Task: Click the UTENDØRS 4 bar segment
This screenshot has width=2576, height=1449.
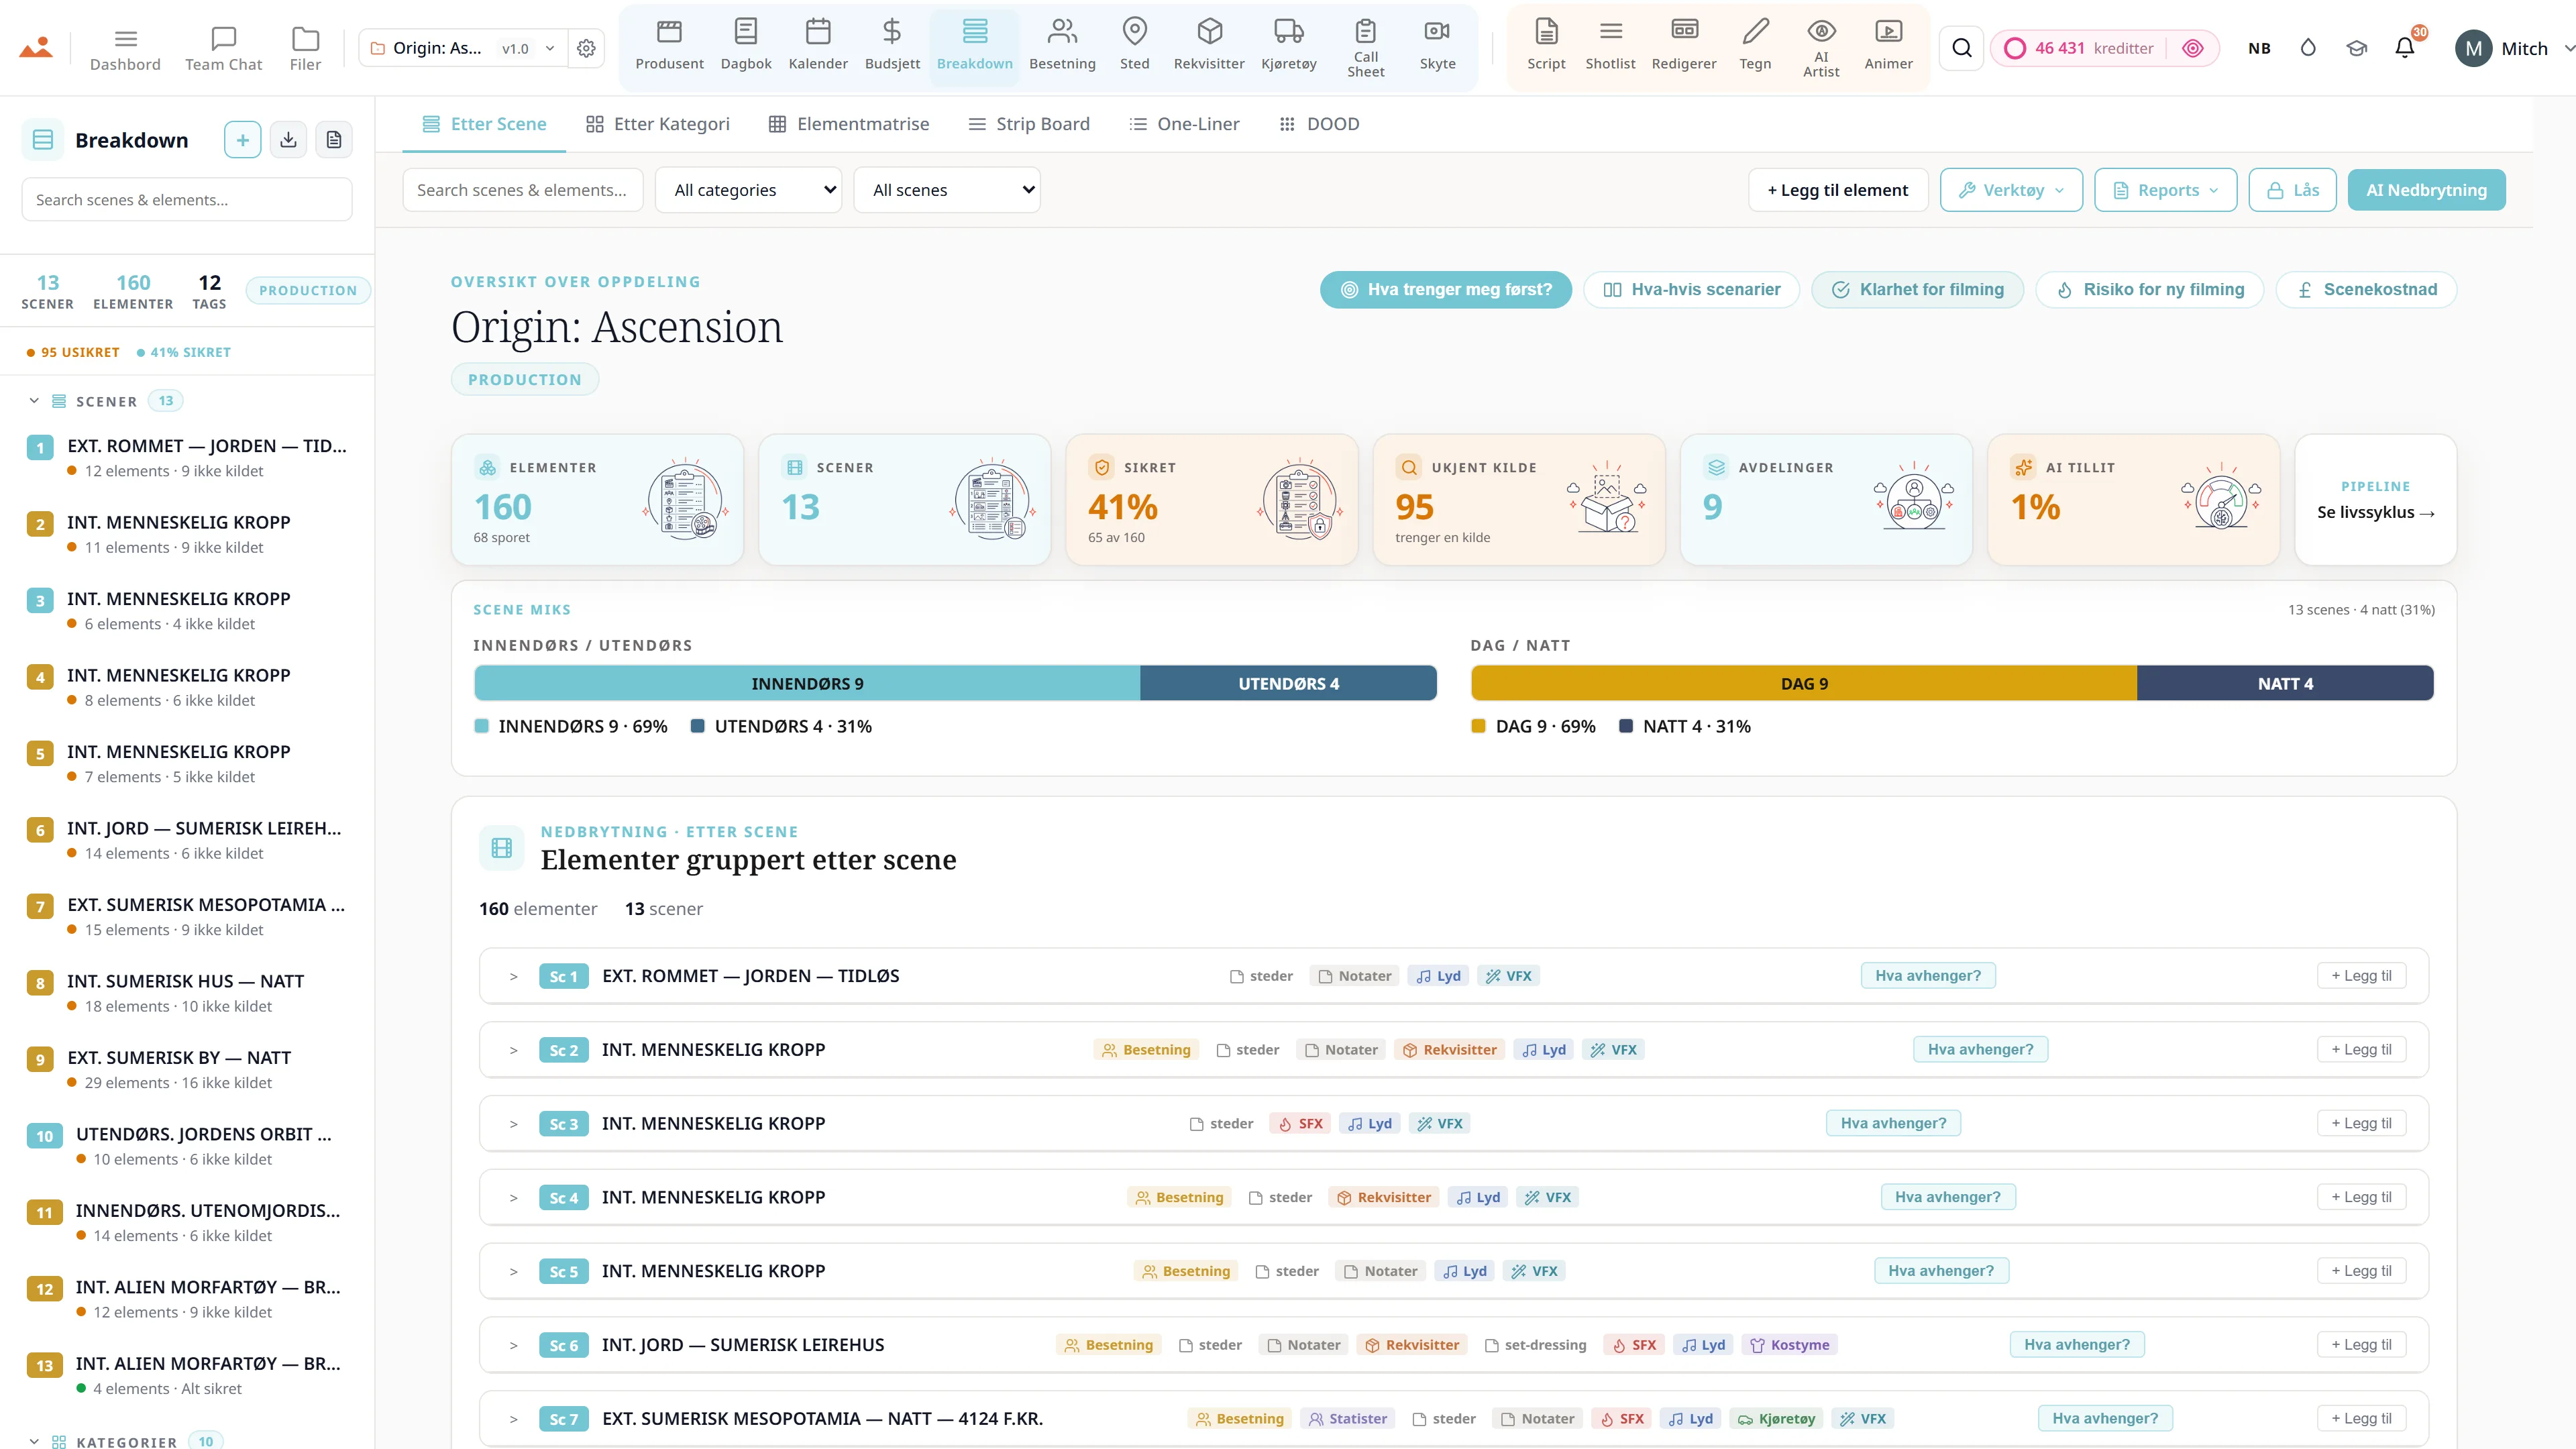Action: [1288, 684]
